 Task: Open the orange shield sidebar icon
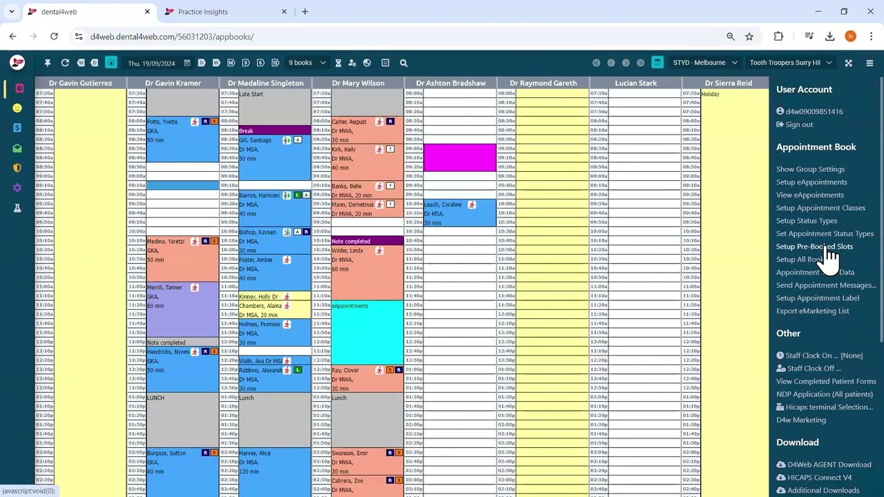click(17, 168)
